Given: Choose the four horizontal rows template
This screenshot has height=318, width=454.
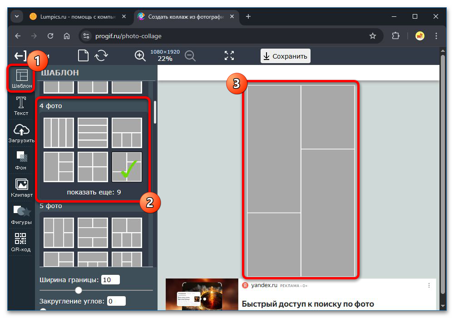Looking at the screenshot, I should 93,133.
